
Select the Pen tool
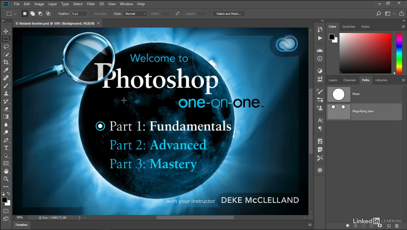(6, 140)
